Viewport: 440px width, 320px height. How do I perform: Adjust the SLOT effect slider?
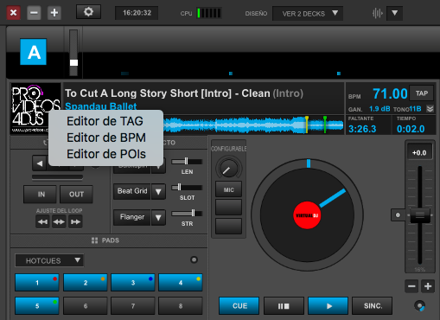click(187, 188)
